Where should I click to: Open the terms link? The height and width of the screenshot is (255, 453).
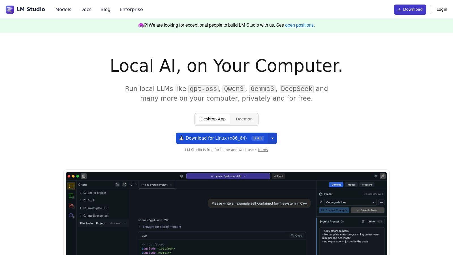[263, 150]
